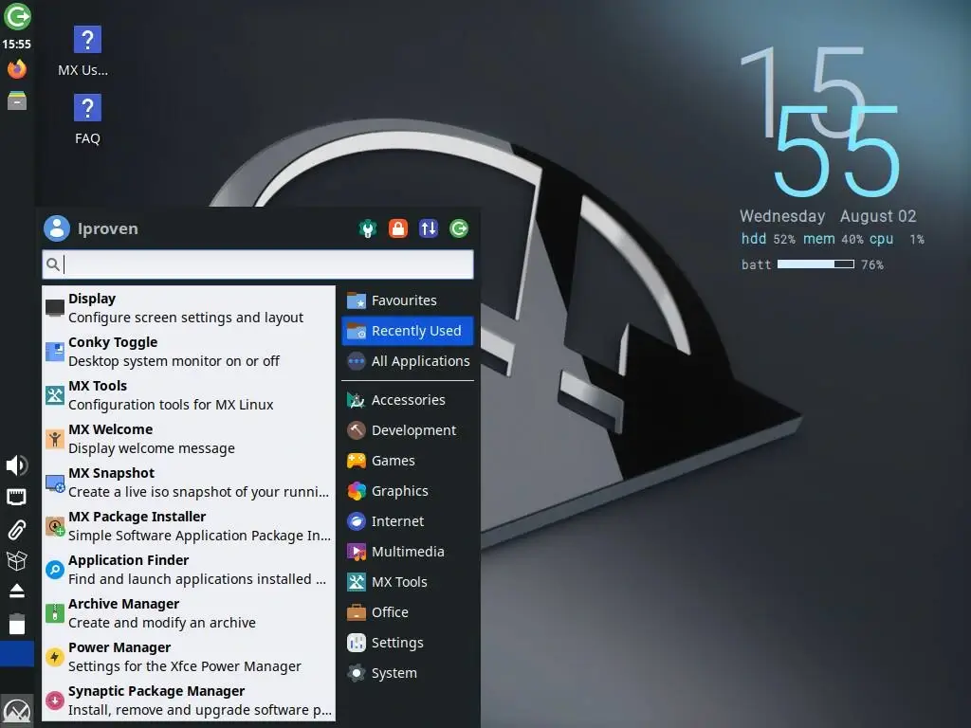971x728 pixels.
Task: Open the Office category
Action: coord(408,612)
